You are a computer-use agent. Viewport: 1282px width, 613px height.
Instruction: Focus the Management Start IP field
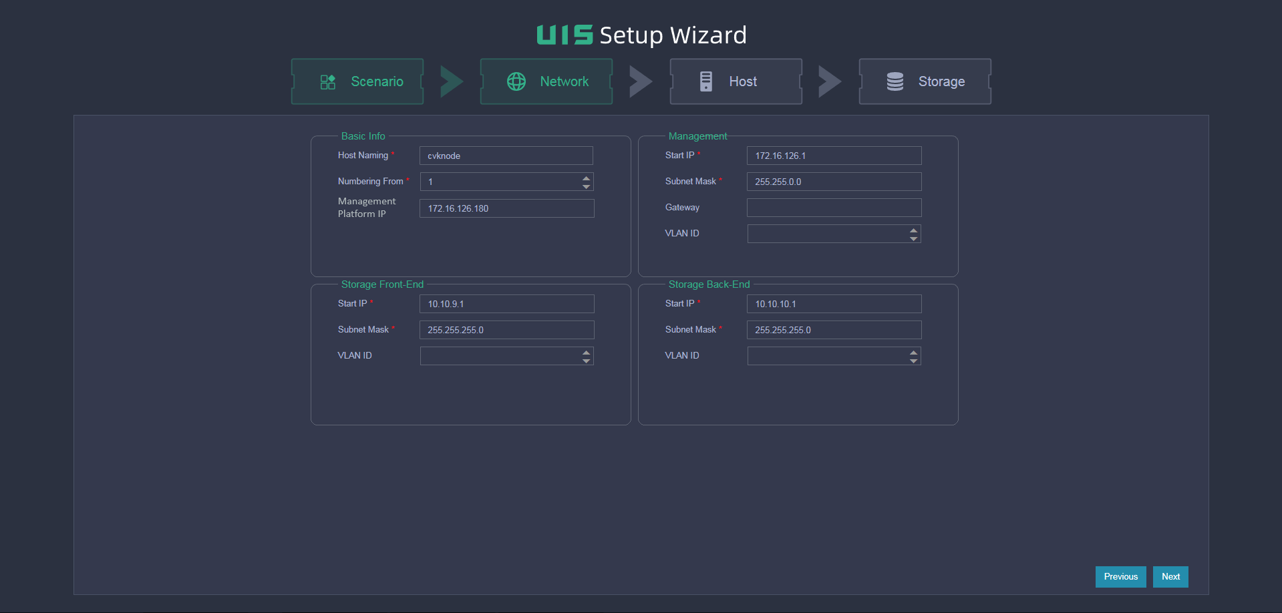[x=834, y=156]
